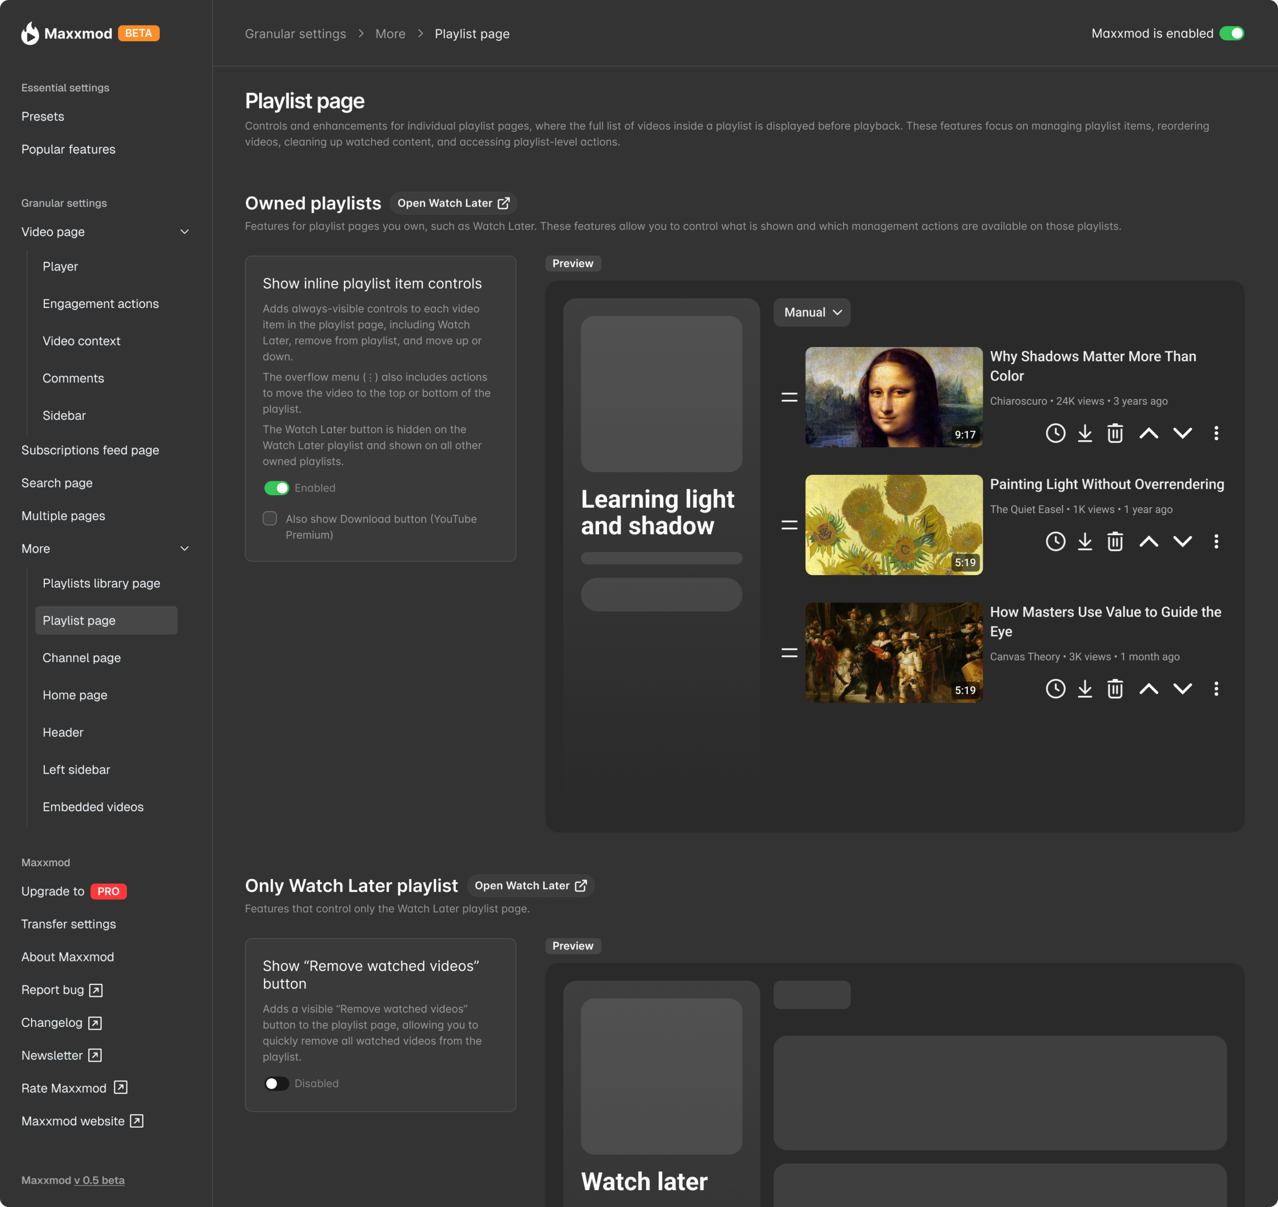Click drag handle beside sunflowers video
Image resolution: width=1278 pixels, height=1207 pixels.
pos(789,525)
